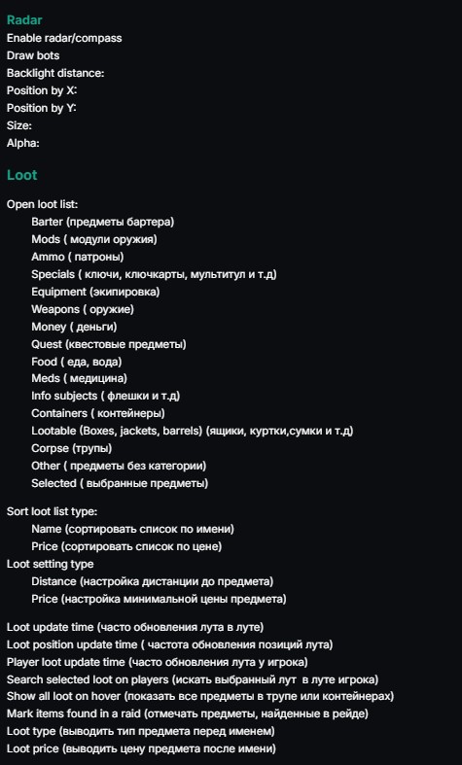Select Distance under Loot setting type

click(153, 581)
